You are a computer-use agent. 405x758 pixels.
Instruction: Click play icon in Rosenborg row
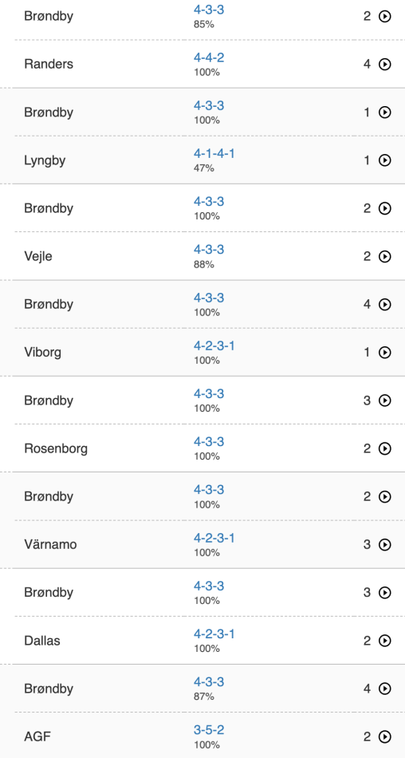(385, 448)
